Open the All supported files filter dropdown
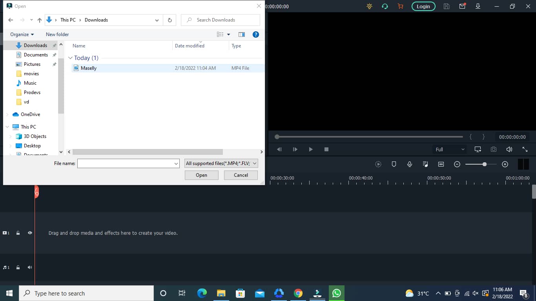The width and height of the screenshot is (536, 301). point(221,163)
